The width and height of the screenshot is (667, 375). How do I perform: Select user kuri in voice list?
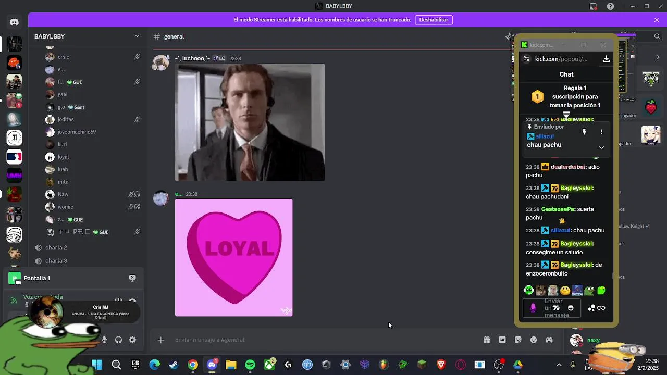(x=62, y=144)
